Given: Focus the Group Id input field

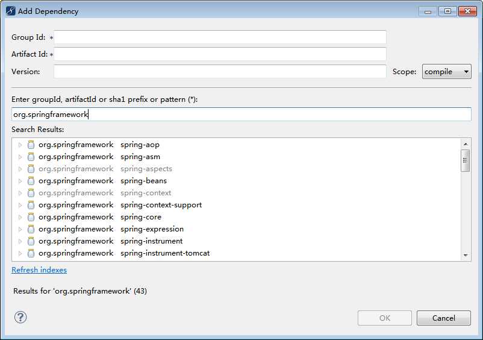Looking at the screenshot, I should coord(220,37).
